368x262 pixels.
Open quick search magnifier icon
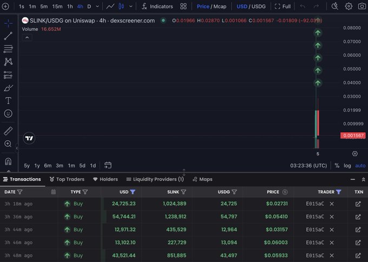[x=335, y=6]
